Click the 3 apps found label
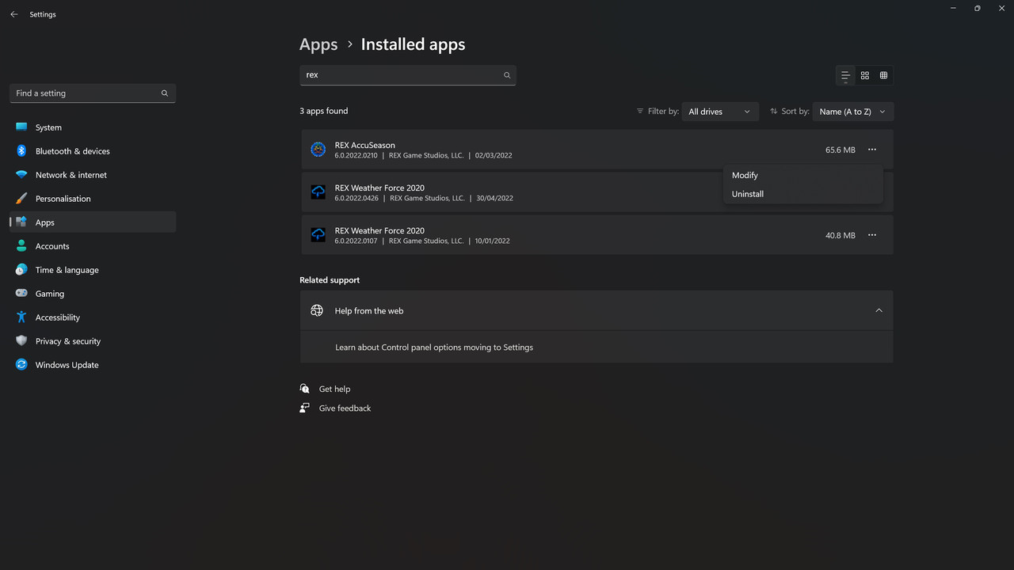The width and height of the screenshot is (1014, 570). pos(324,111)
